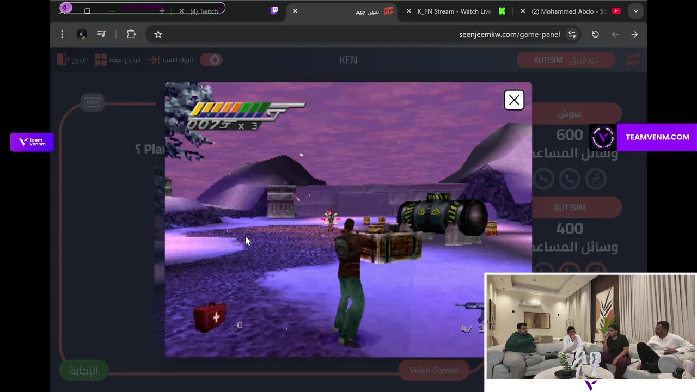Bookmark this page with the star icon
Viewport: 697px width, 392px height.
pyautogui.click(x=158, y=34)
